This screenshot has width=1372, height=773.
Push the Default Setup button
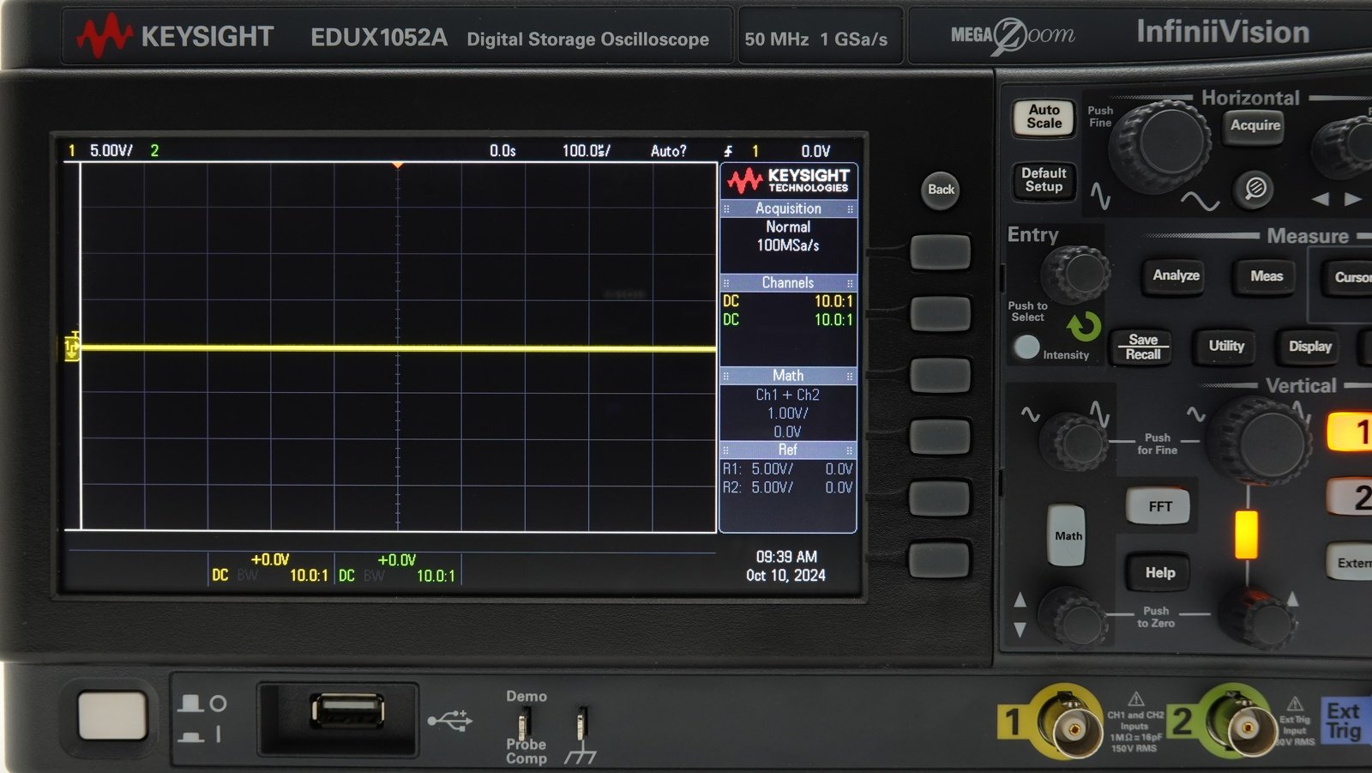point(1044,180)
